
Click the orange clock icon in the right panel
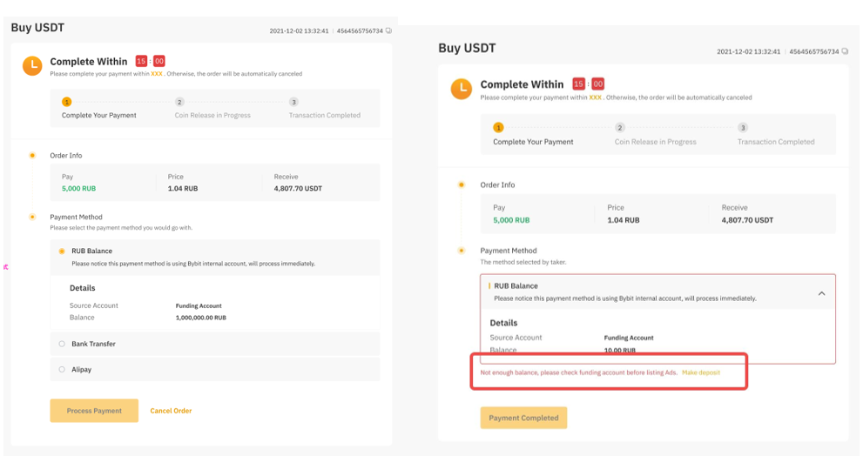pos(462,88)
